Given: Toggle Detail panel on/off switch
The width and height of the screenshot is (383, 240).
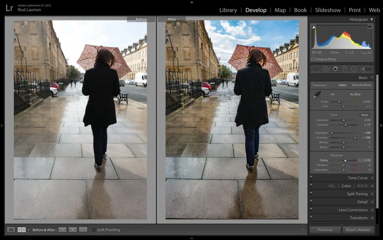Looking at the screenshot, I should pos(311,201).
